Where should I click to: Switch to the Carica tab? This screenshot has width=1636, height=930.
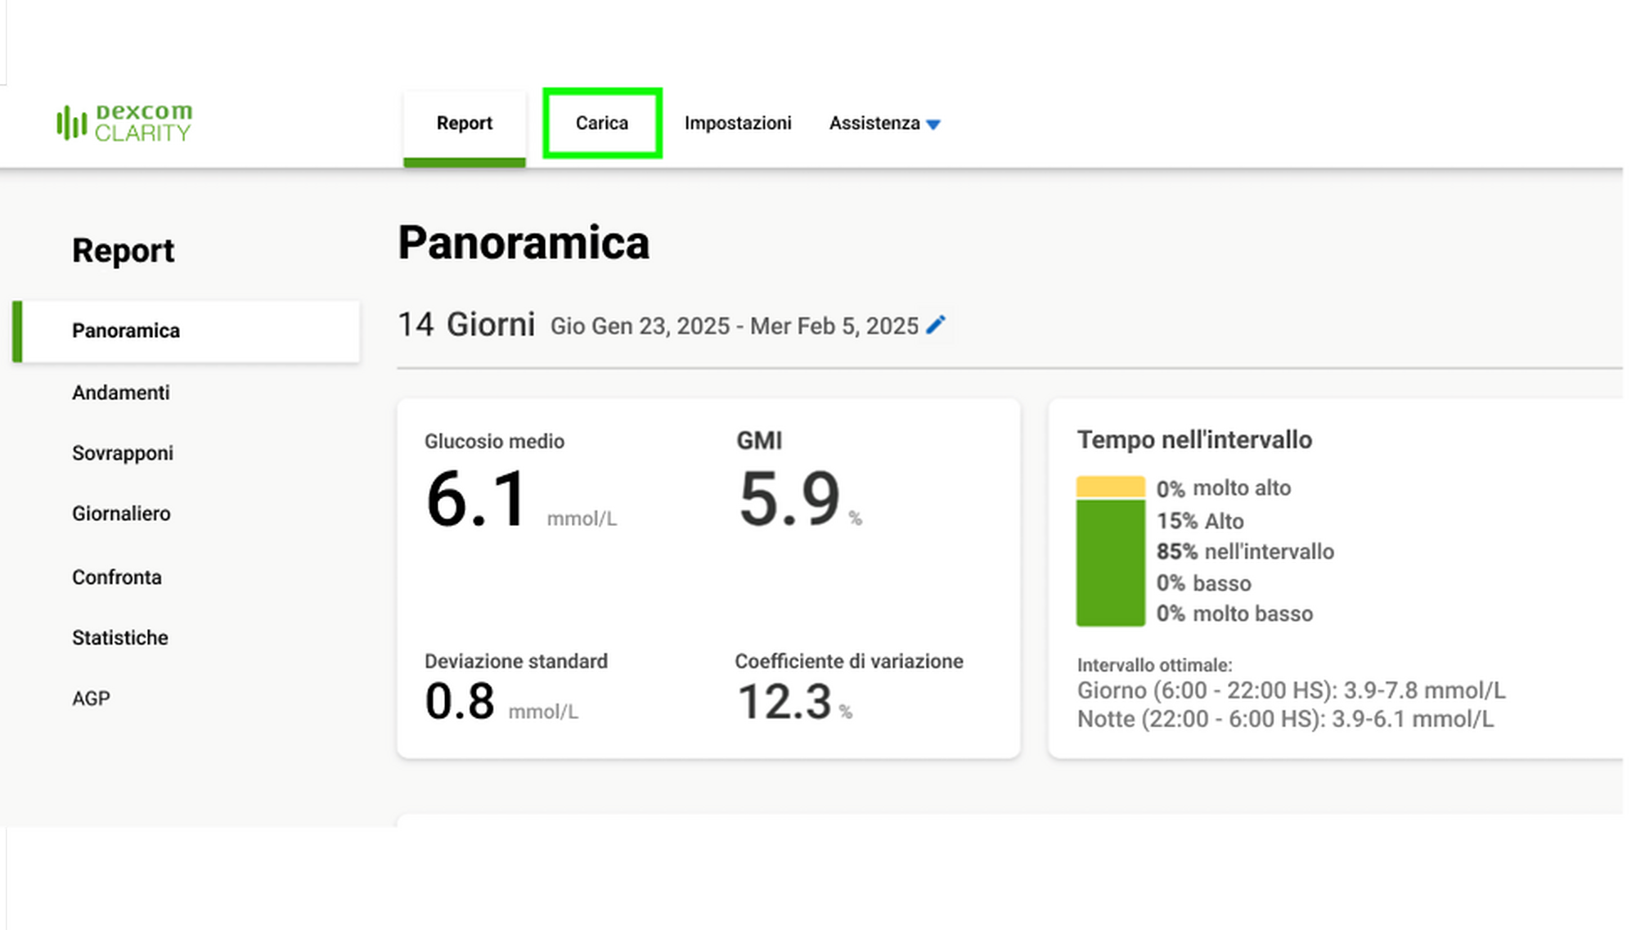(x=602, y=123)
